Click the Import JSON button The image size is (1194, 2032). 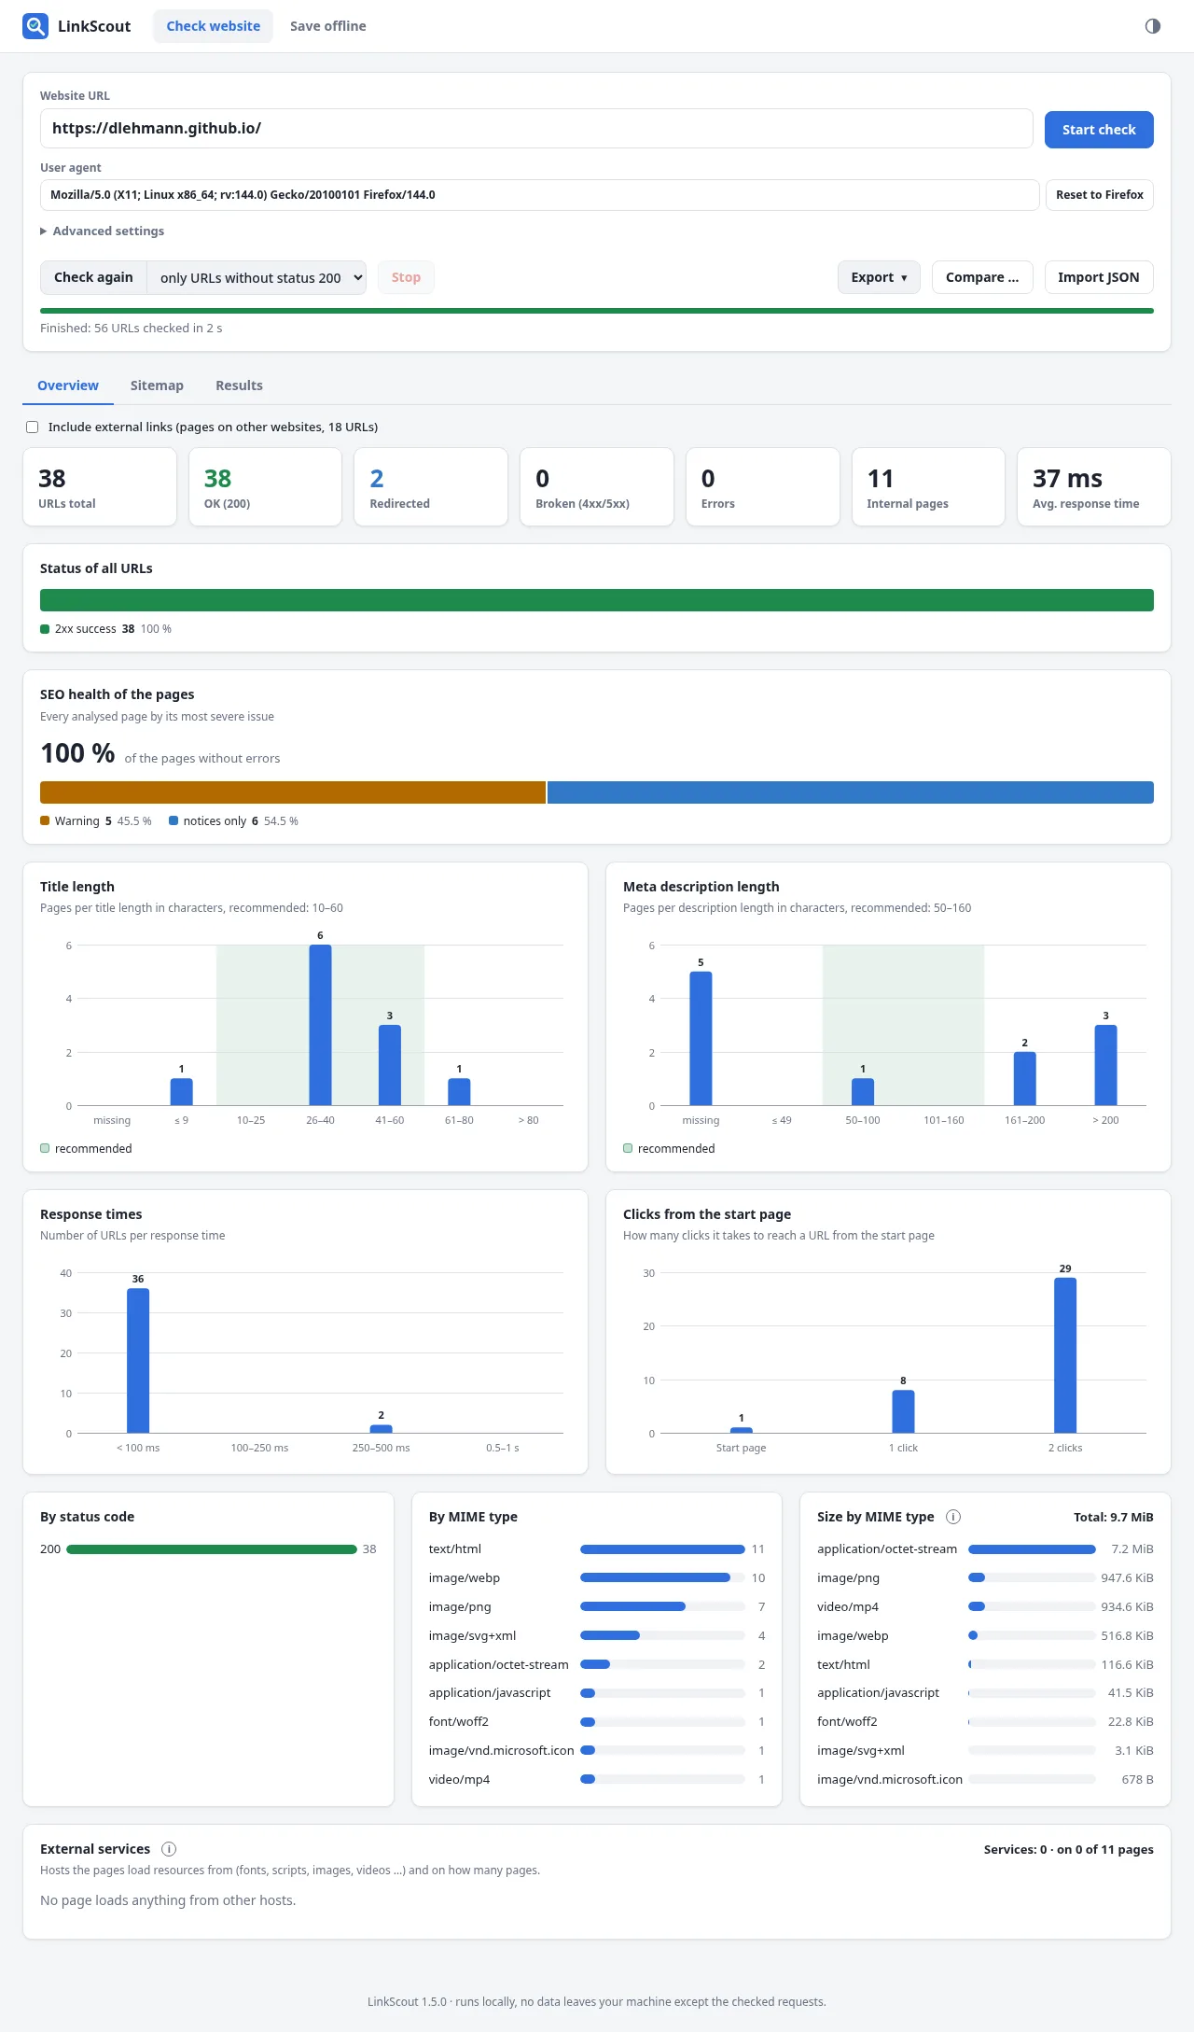[x=1099, y=277]
